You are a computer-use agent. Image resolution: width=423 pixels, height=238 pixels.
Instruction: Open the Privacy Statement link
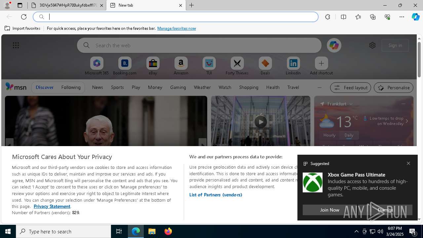point(52,206)
